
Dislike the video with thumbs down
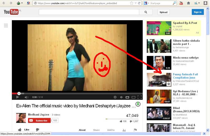[x=38, y=130]
